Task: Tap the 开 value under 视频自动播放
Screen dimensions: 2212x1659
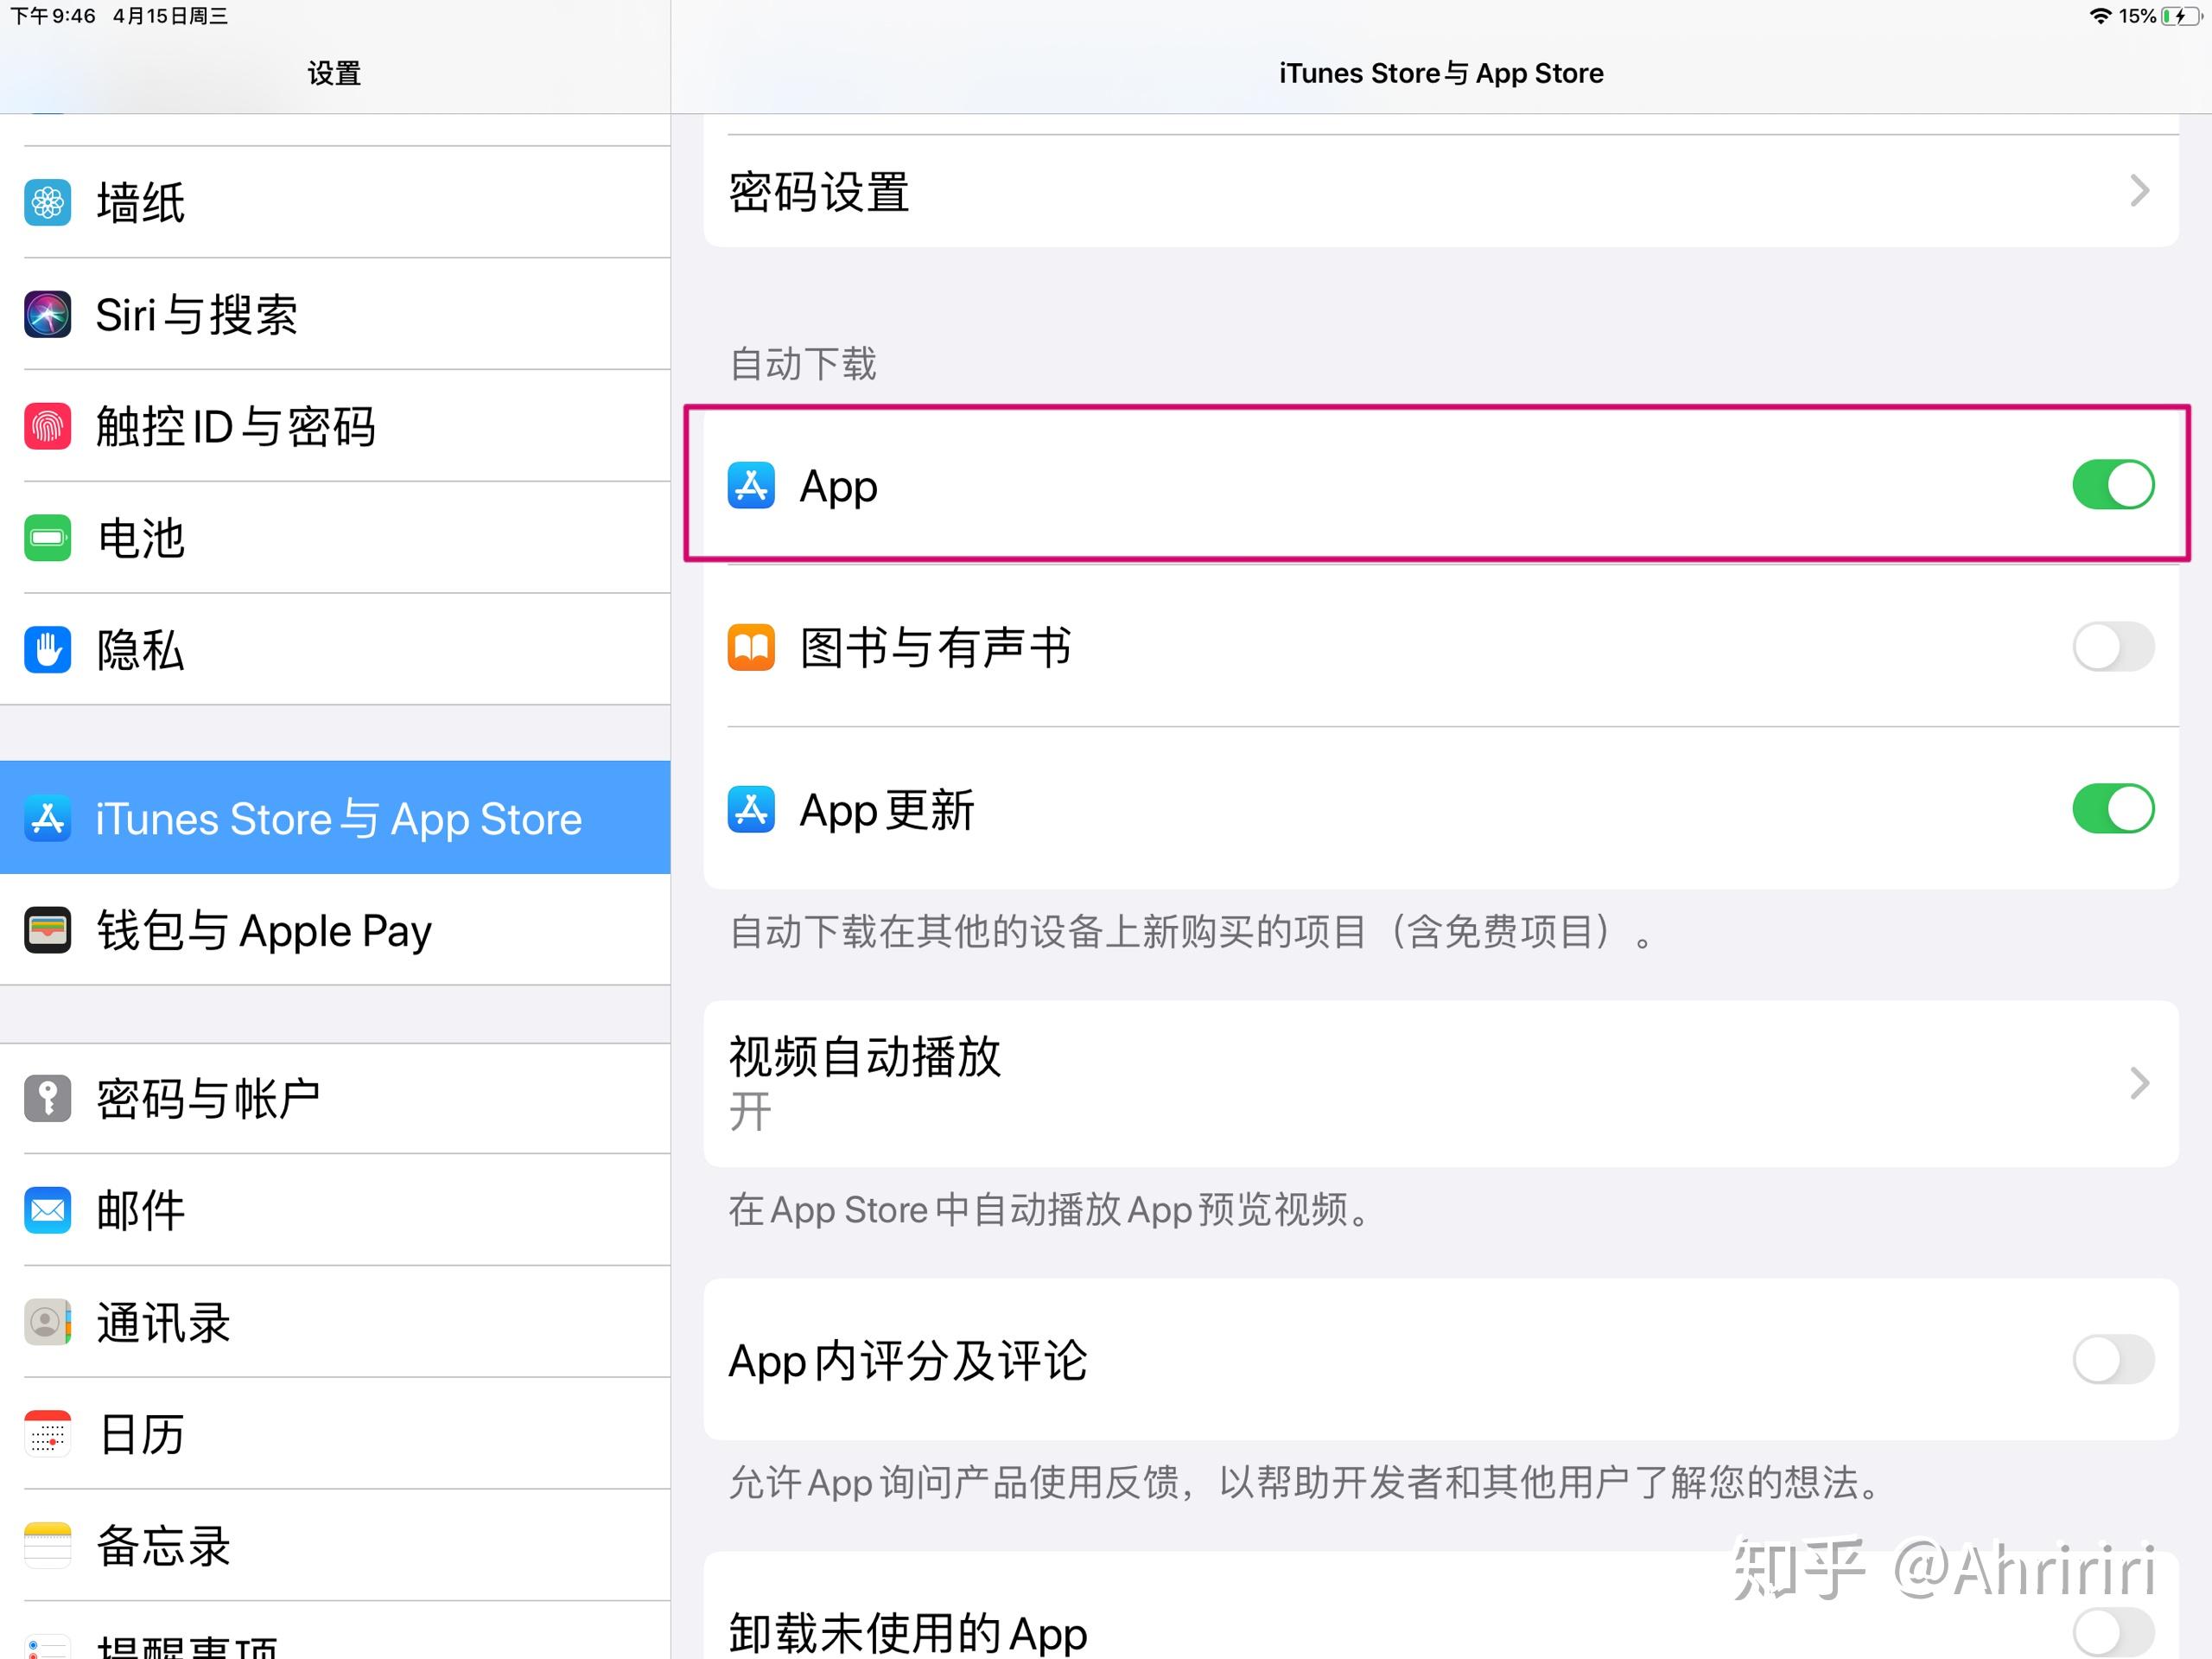Action: (750, 1112)
